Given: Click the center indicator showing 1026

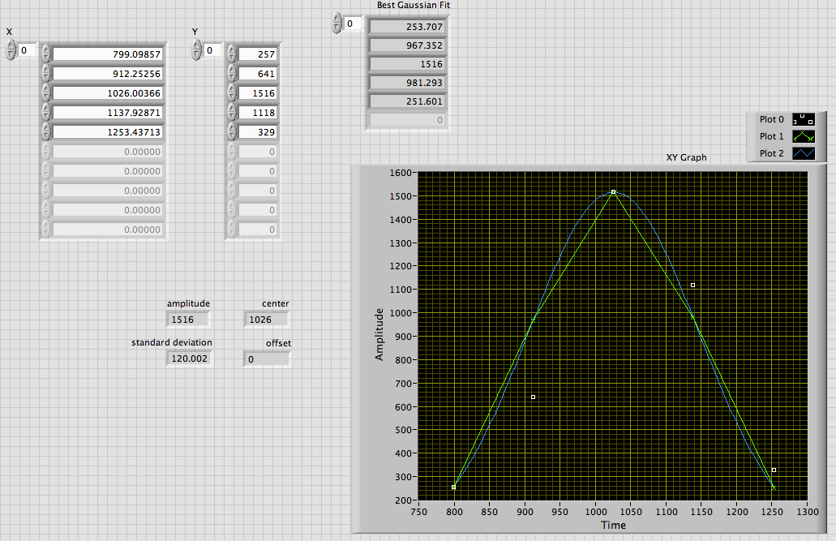Looking at the screenshot, I should 267,320.
